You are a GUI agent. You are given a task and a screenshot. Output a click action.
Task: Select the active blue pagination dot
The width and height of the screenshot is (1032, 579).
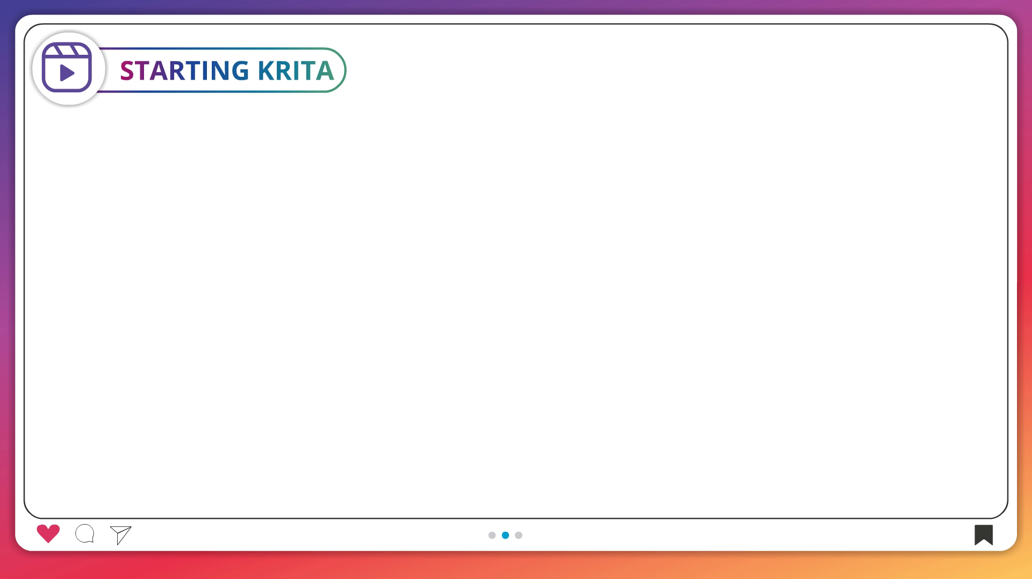pos(505,535)
